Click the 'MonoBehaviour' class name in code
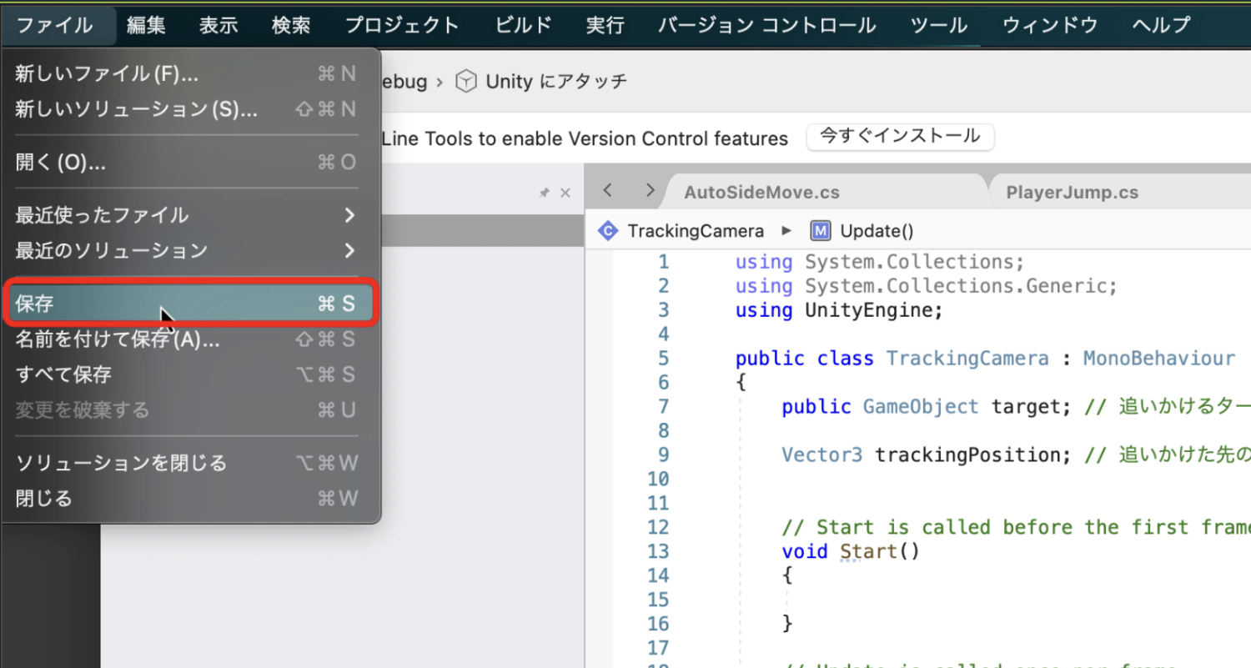Image resolution: width=1251 pixels, height=668 pixels. coord(1158,359)
